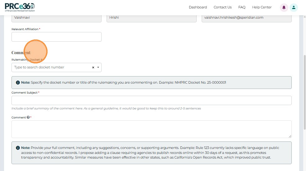Click the Comment section heading
306x171 pixels.
[21, 53]
